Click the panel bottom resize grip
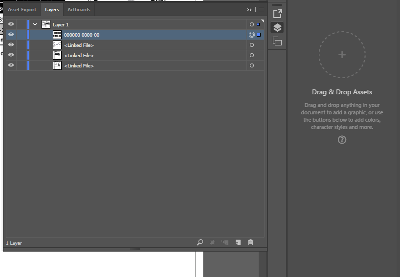 tap(135, 249)
